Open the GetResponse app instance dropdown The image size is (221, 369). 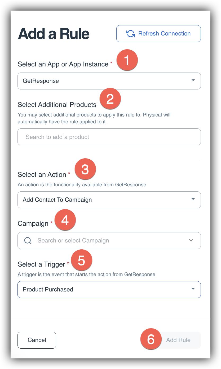pos(109,81)
